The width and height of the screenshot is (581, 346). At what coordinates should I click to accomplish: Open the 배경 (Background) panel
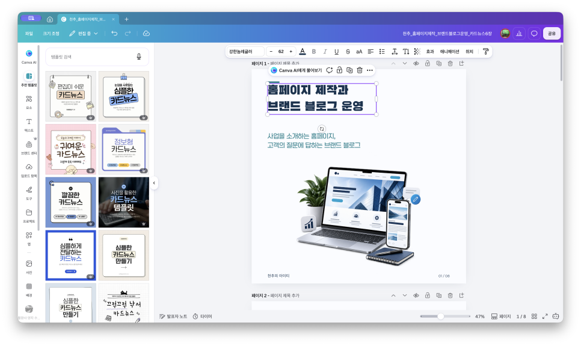tap(29, 289)
